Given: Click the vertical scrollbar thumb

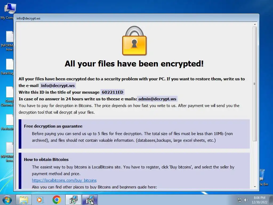Looking at the screenshot, I should pyautogui.click(x=255, y=84).
